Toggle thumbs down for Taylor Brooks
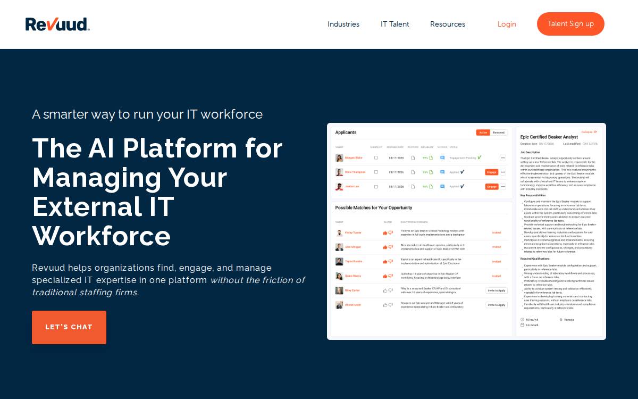Image resolution: width=638 pixels, height=399 pixels. click(390, 261)
